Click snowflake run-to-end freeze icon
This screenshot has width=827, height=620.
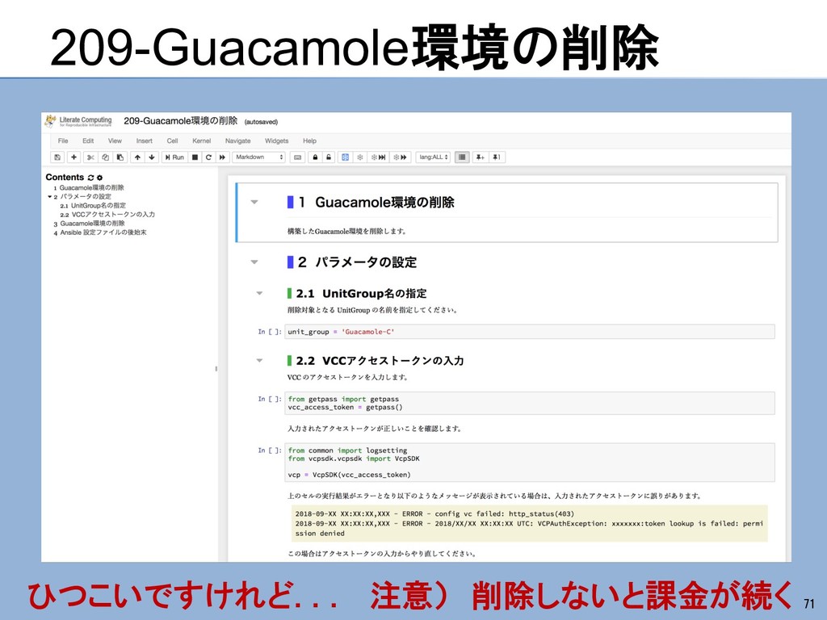[378, 157]
